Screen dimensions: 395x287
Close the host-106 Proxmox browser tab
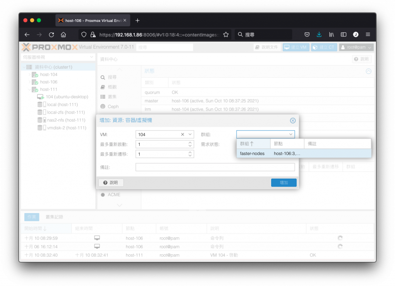(125, 20)
